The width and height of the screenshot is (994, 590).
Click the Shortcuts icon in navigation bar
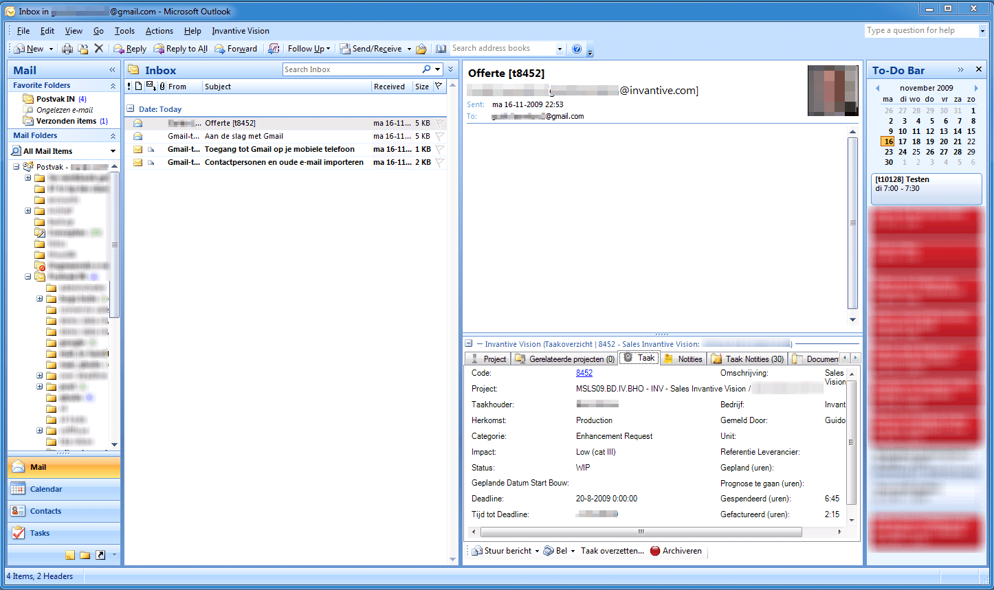pyautogui.click(x=100, y=555)
